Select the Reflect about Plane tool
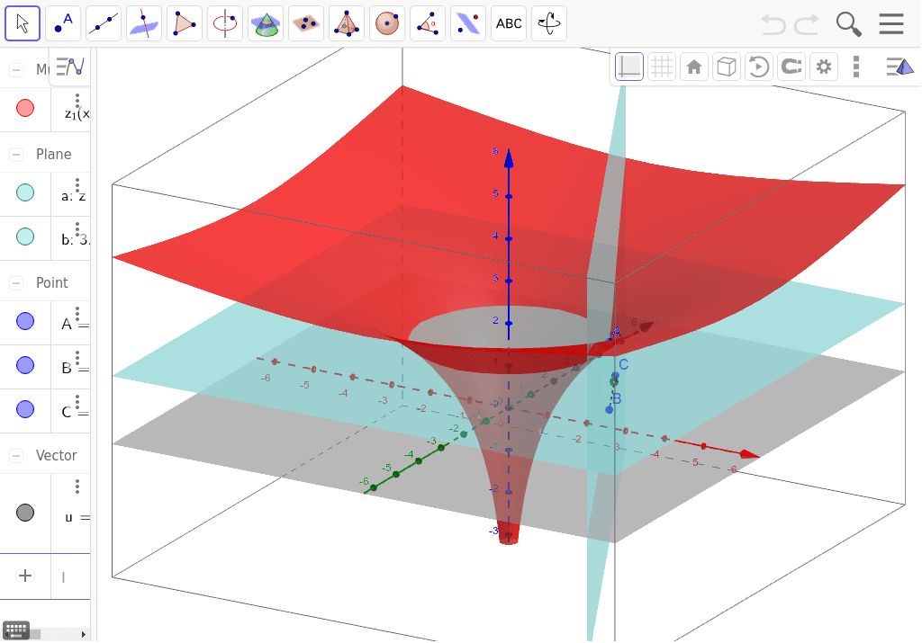922x643 pixels. pyautogui.click(x=468, y=23)
